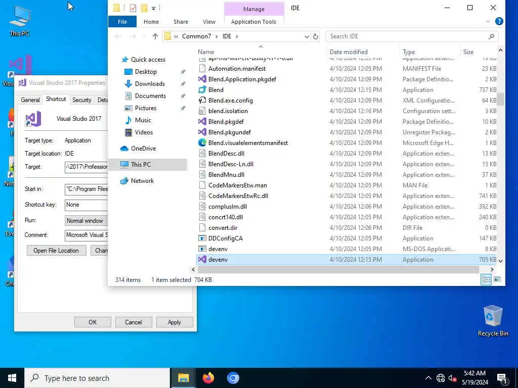Select Downloads in navigation pane
The height and width of the screenshot is (388, 518).
[150, 84]
